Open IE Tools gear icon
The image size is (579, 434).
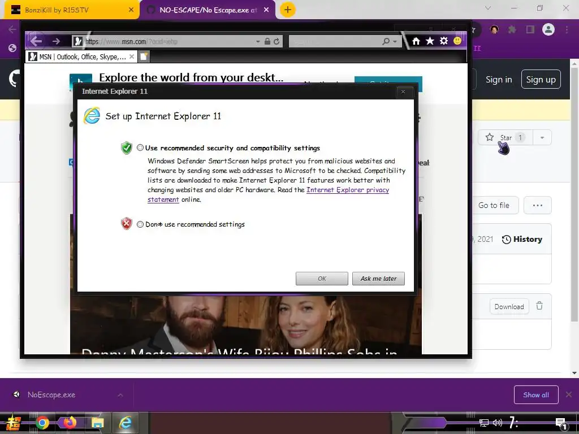point(443,41)
